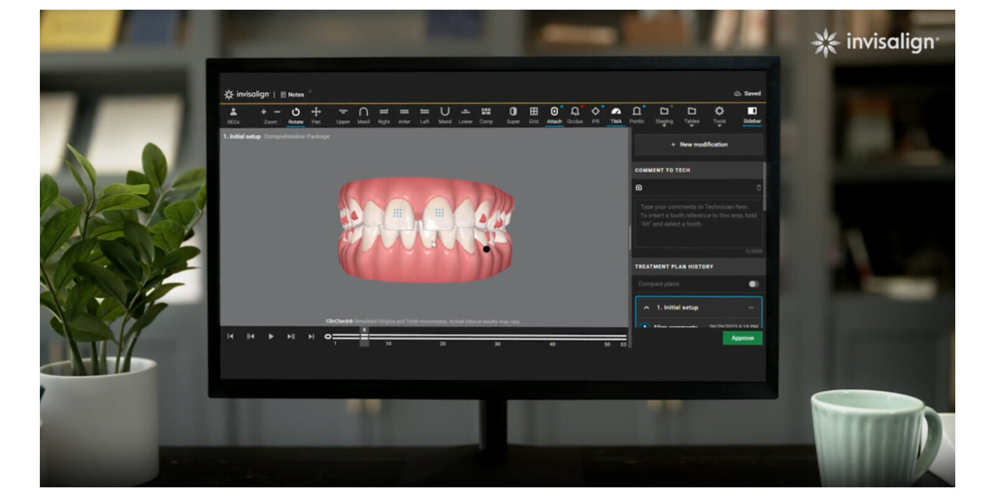Click stage 30 on the treatment timeline
The height and width of the screenshot is (497, 994).
497,337
